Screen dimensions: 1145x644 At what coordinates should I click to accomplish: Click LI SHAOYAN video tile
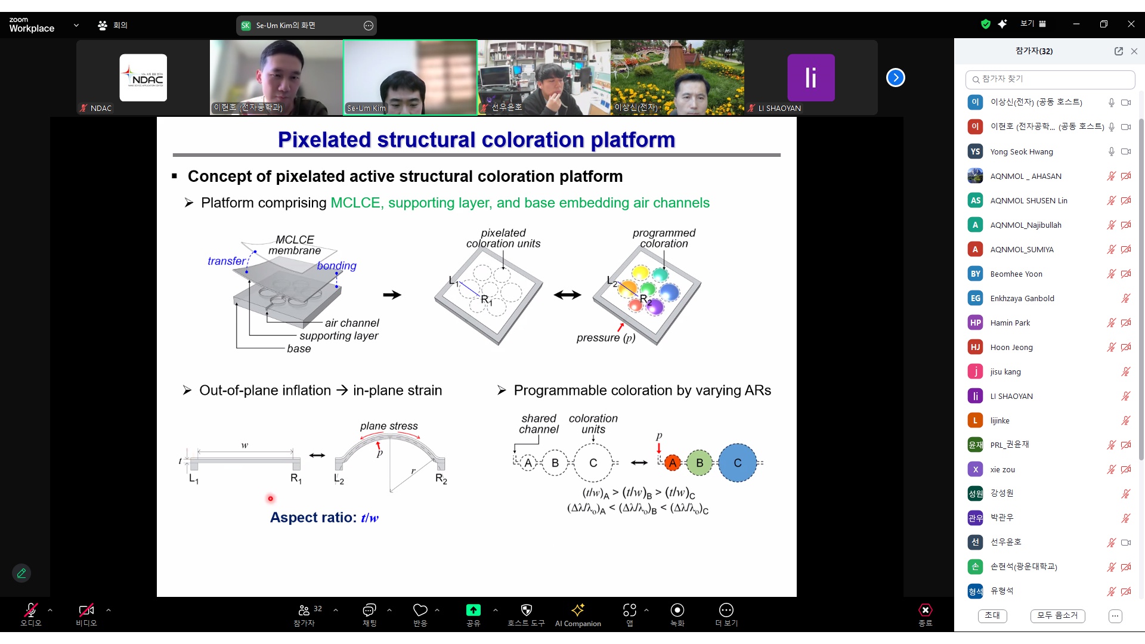click(x=811, y=78)
